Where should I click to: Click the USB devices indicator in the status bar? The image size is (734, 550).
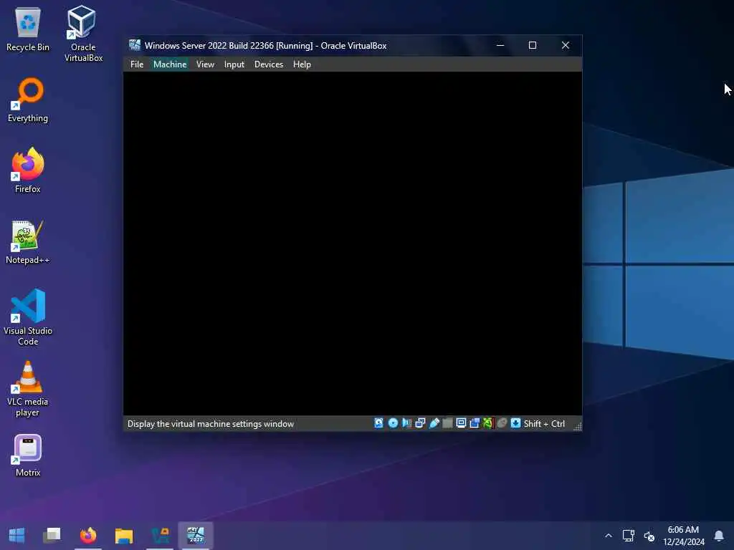click(x=434, y=423)
